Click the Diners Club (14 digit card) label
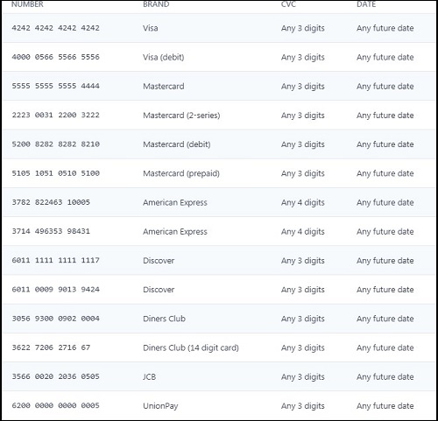 pyautogui.click(x=191, y=347)
